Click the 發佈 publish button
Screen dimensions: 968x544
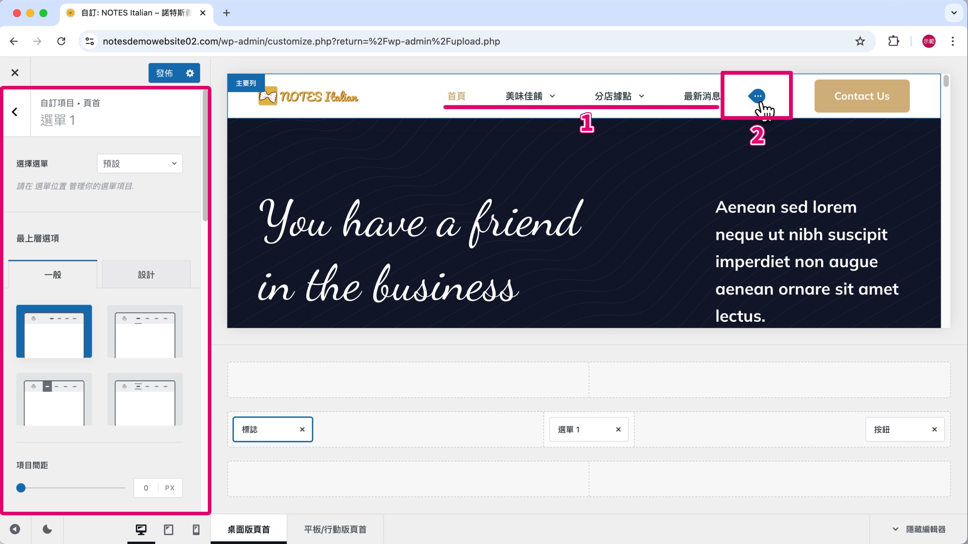tap(164, 73)
